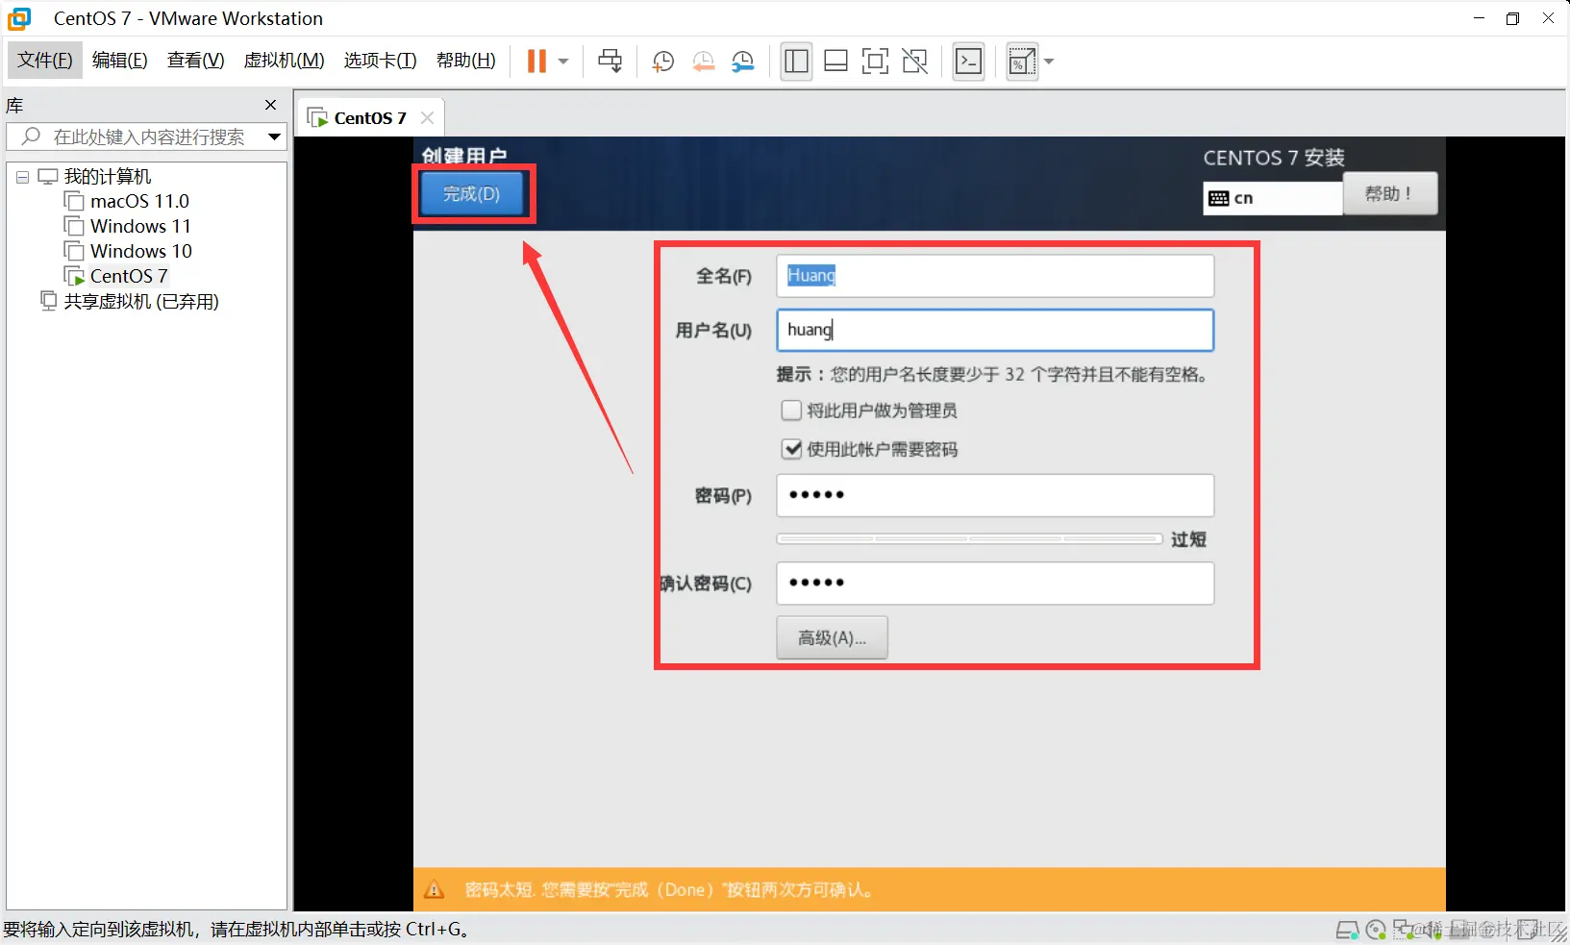The image size is (1570, 945).
Task: Click the stretch guest display icon
Action: pyautogui.click(x=1022, y=62)
